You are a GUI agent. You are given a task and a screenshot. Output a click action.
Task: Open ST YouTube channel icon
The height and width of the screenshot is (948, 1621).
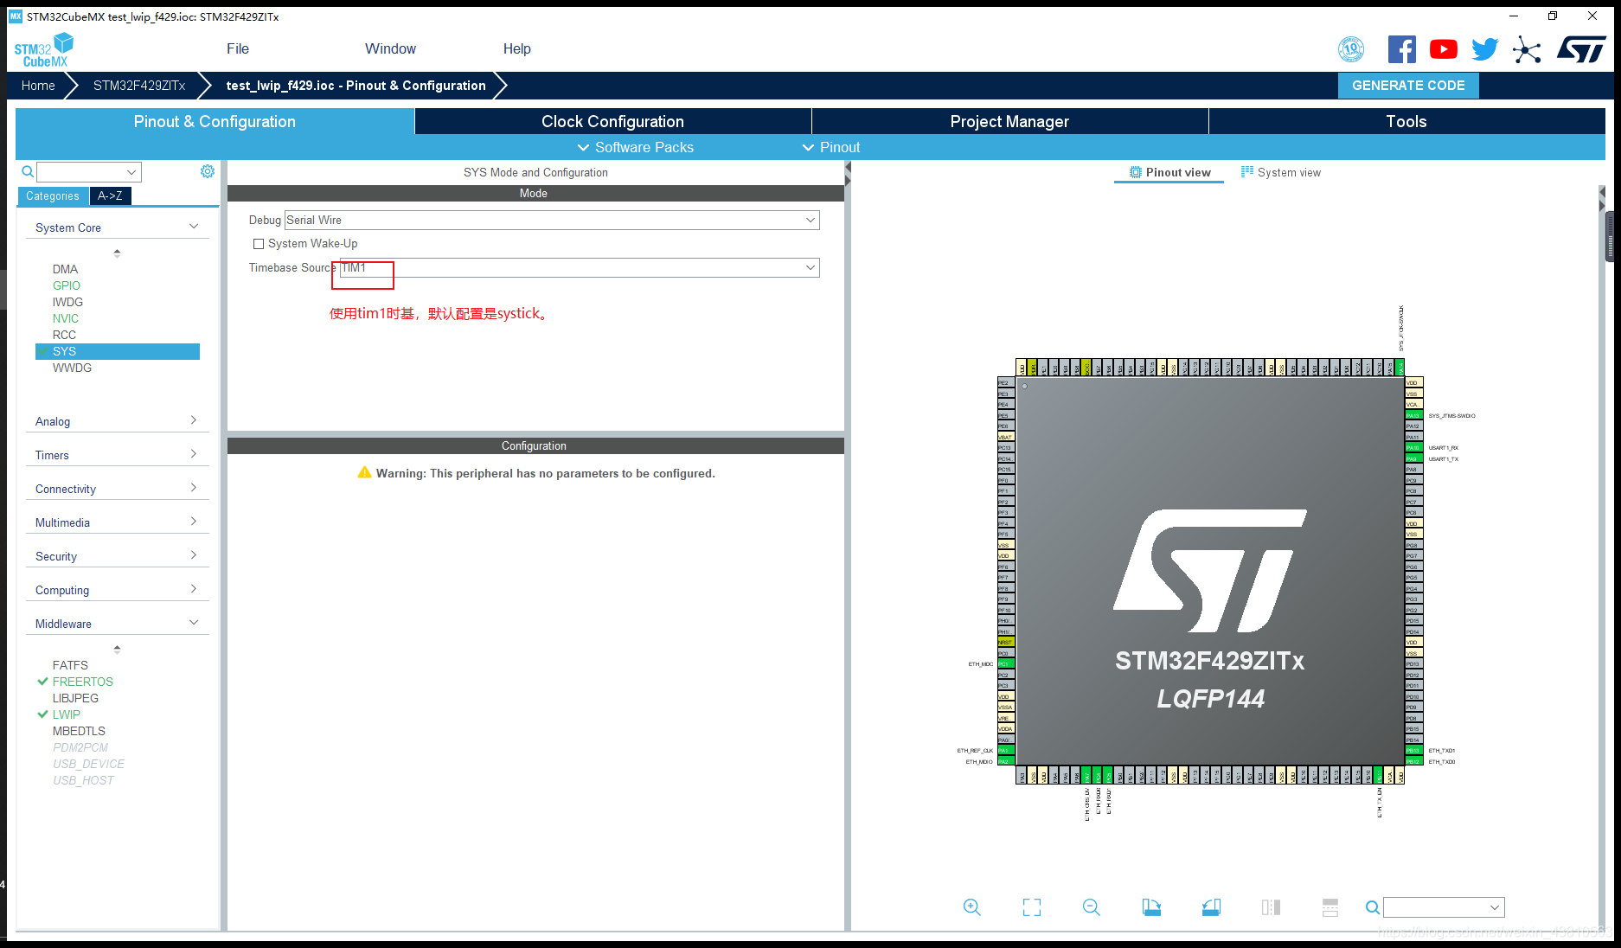(1443, 49)
